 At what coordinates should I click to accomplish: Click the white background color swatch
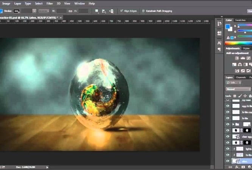pos(231,29)
